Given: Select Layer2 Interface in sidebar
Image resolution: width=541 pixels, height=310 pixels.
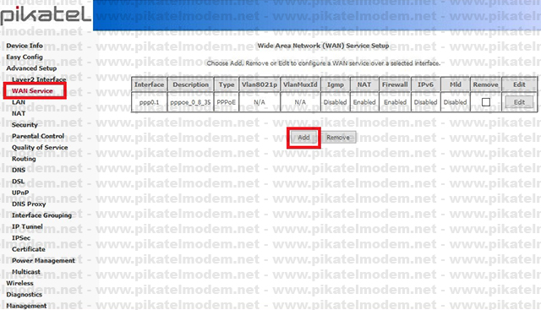Looking at the screenshot, I should tap(39, 79).
